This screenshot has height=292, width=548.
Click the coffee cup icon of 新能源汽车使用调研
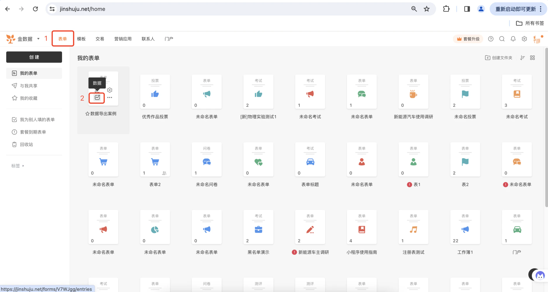coord(413,94)
